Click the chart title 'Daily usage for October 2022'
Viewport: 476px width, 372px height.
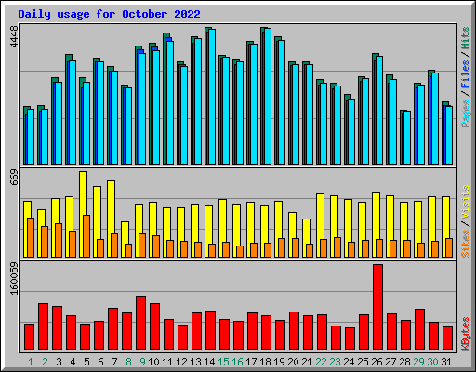[x=109, y=14]
